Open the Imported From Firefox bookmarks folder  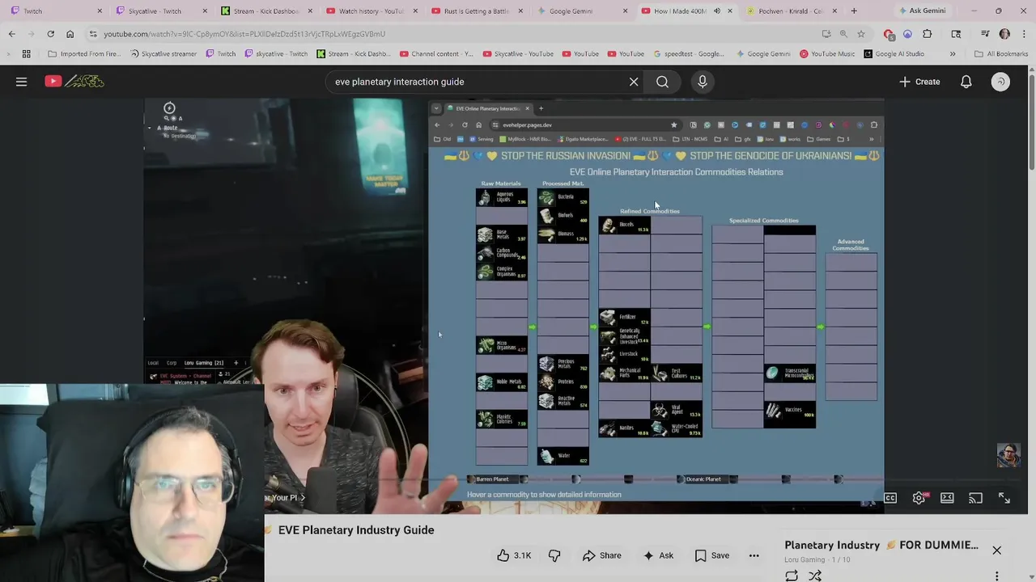[x=84, y=54]
